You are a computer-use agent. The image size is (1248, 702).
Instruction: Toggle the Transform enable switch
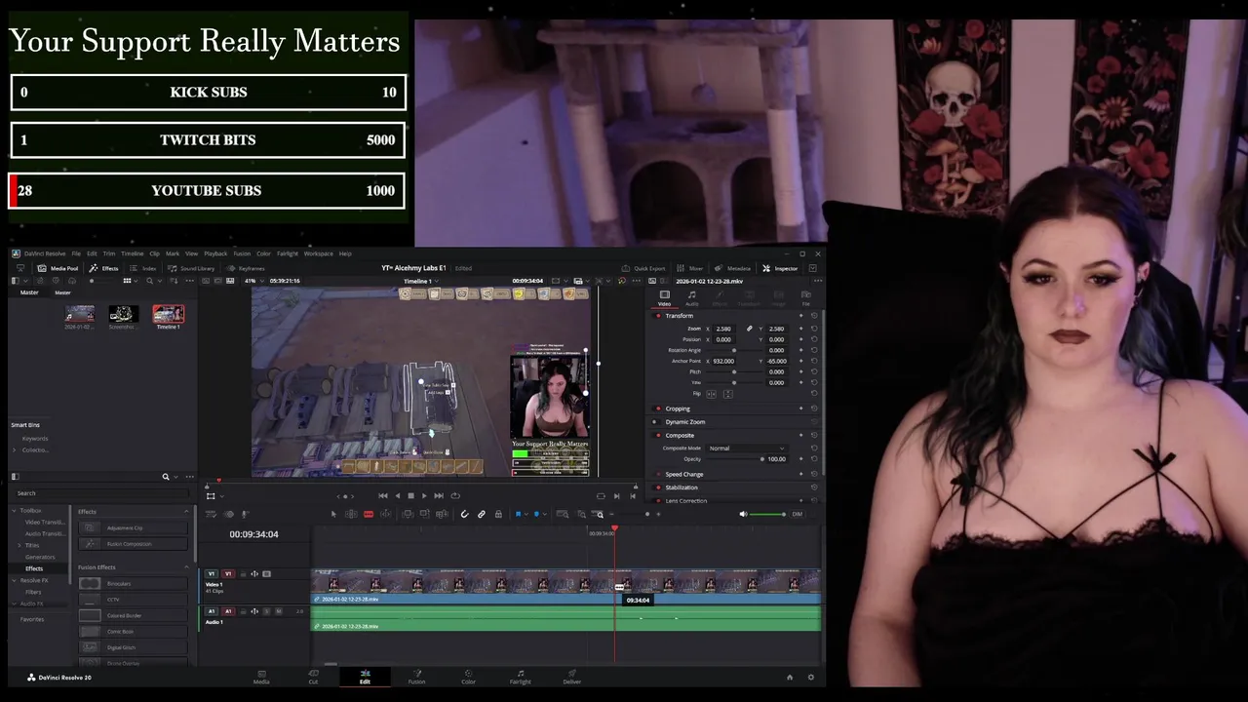click(x=657, y=316)
